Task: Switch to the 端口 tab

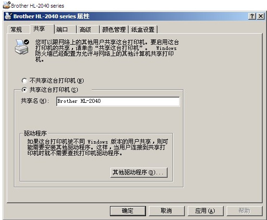Action: pyautogui.click(x=62, y=30)
